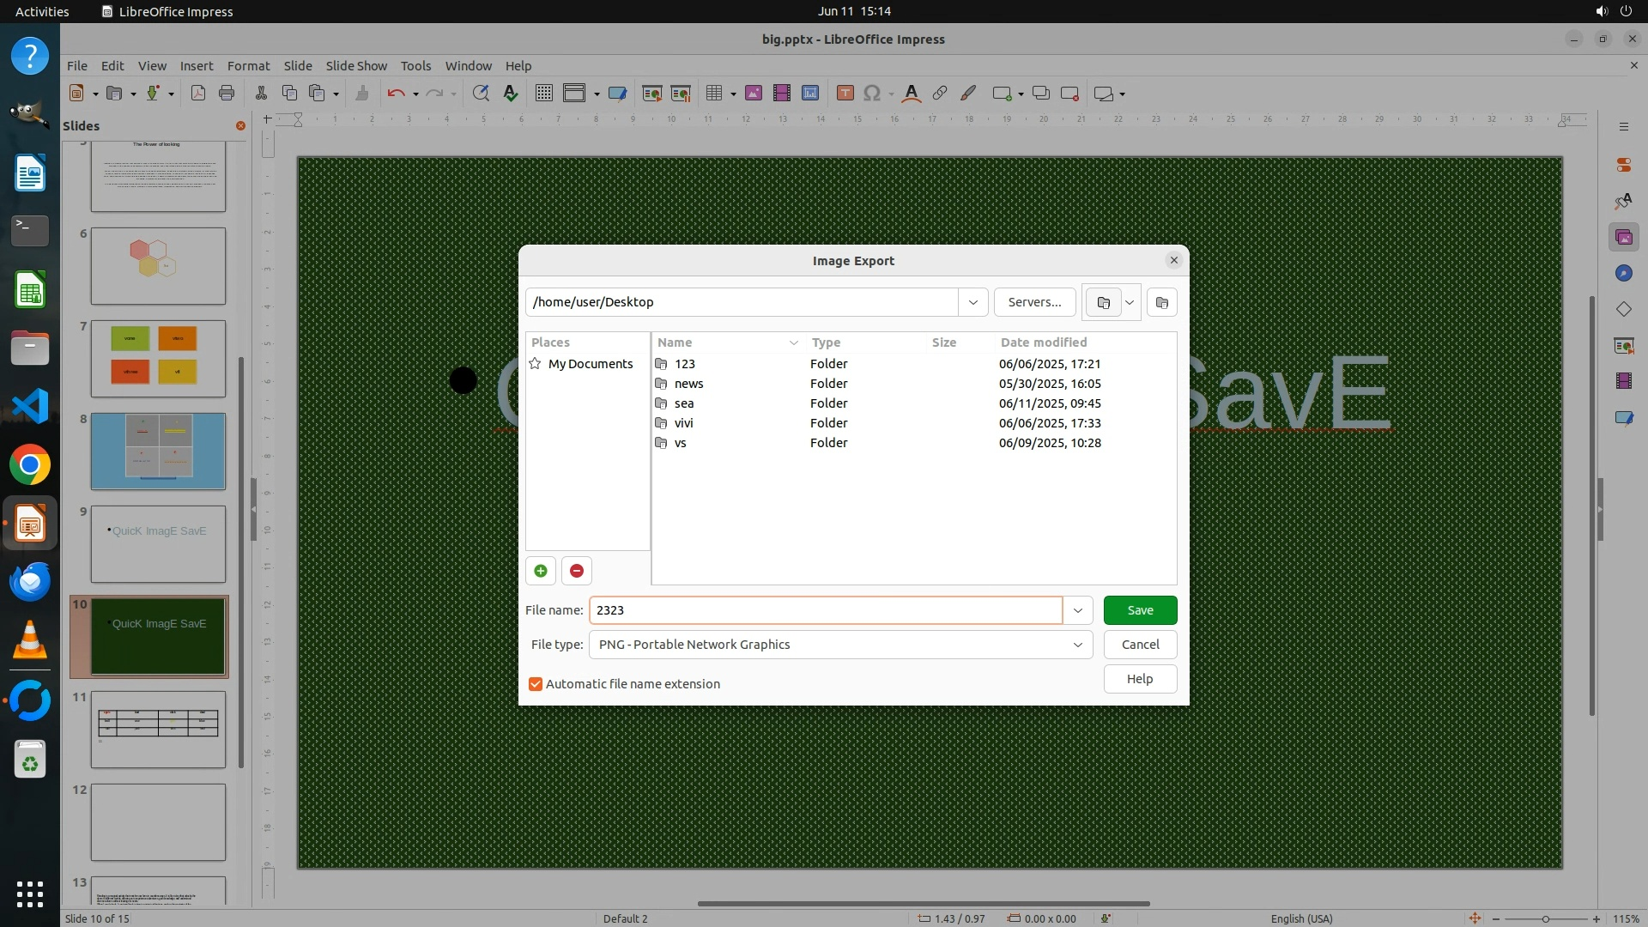
Task: Close the Slides panel
Action: point(240,125)
